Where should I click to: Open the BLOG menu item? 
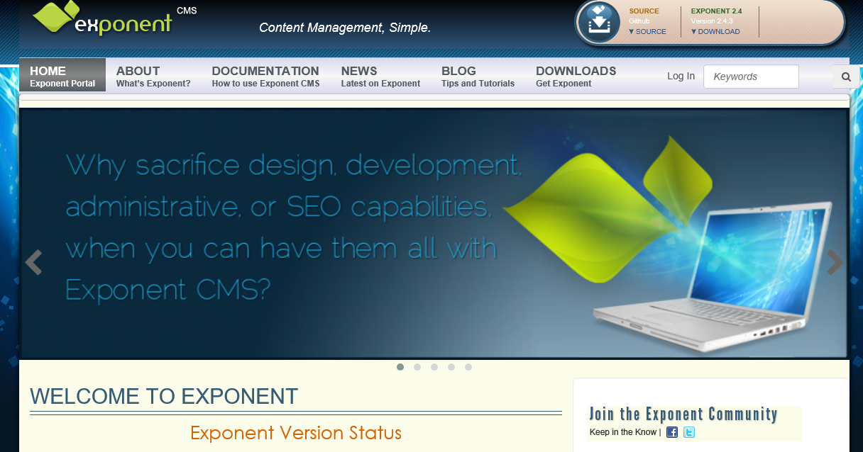point(478,76)
